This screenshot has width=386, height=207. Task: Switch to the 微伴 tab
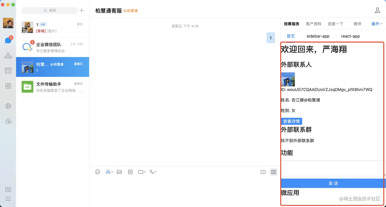pos(357,24)
